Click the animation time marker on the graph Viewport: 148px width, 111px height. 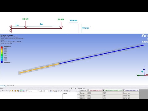63,96
